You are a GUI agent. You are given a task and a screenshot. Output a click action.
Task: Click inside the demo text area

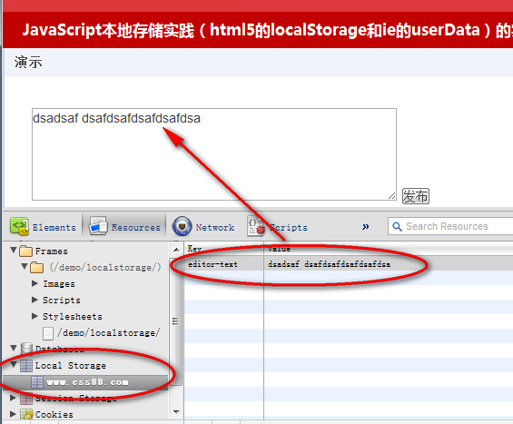tap(214, 154)
